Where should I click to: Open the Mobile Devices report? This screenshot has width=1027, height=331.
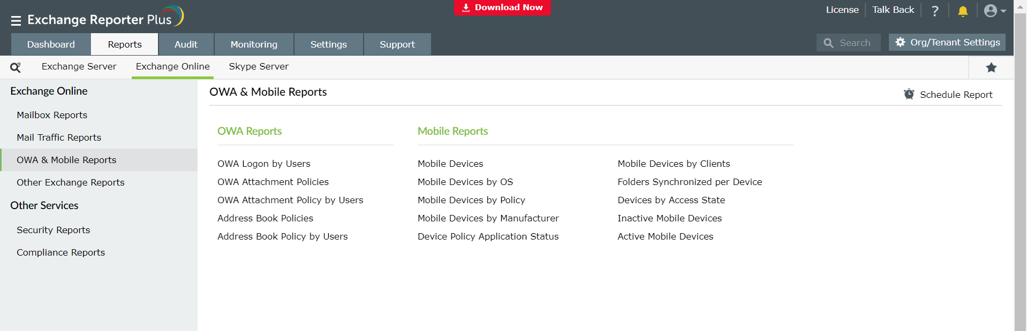[450, 164]
